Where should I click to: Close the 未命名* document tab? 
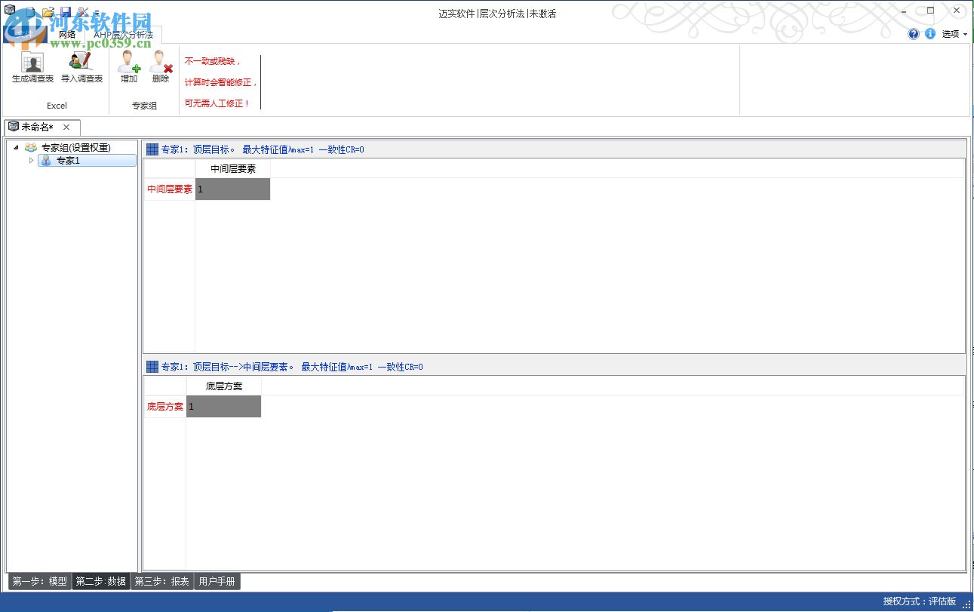66,127
